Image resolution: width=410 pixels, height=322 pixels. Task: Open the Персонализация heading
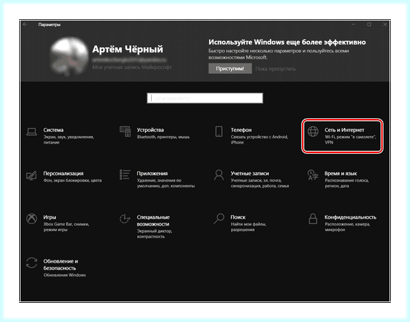[x=64, y=174]
